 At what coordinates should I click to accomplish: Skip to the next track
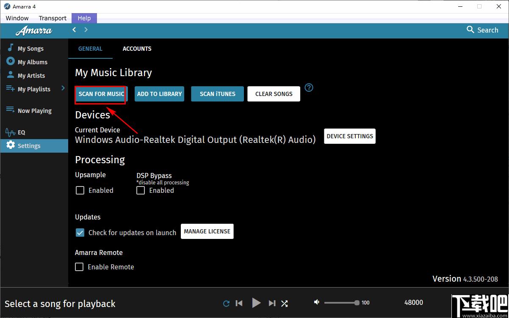(x=272, y=303)
